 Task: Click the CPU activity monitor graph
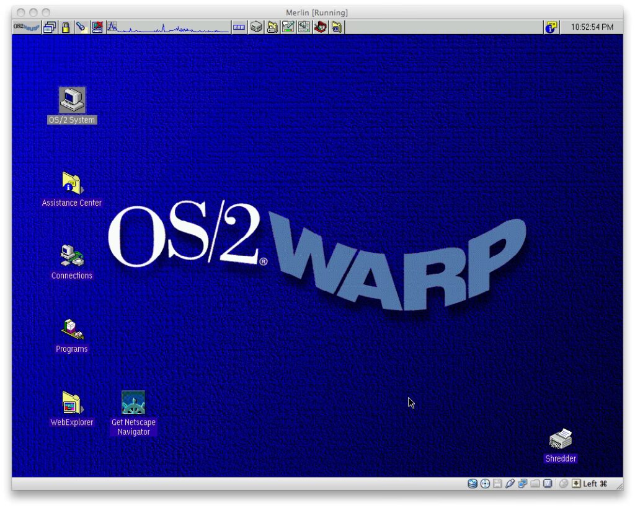167,27
